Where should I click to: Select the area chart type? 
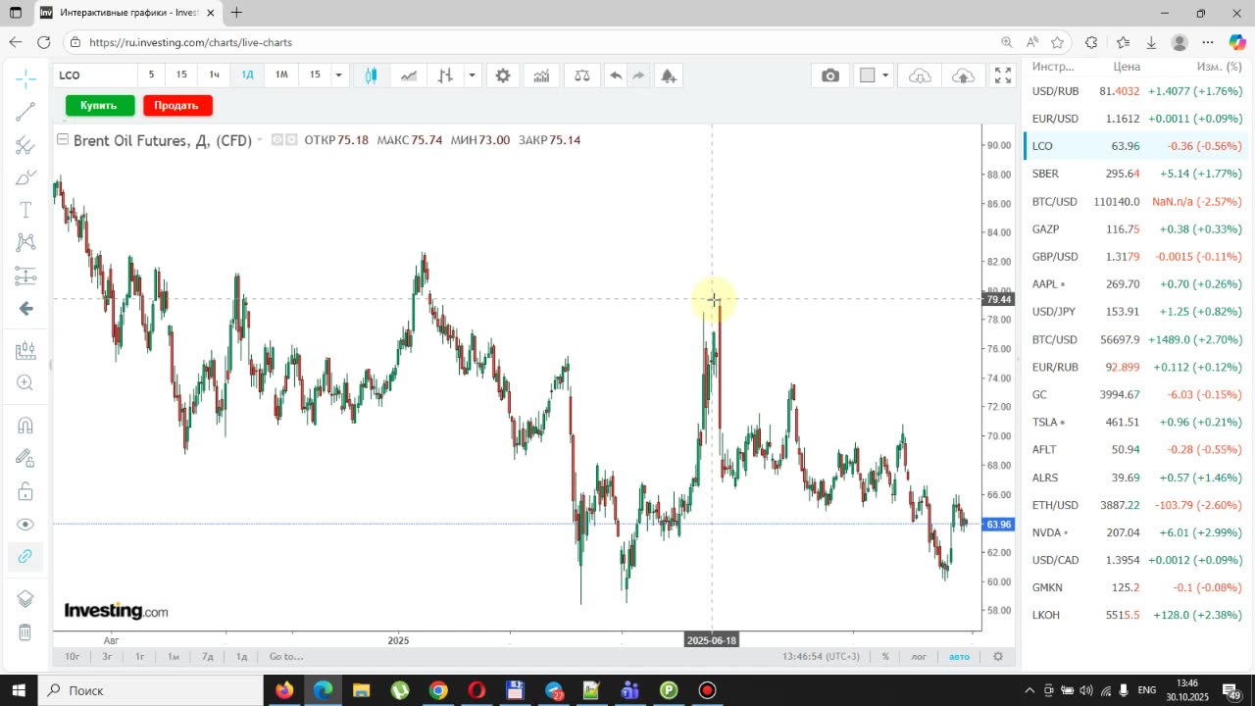(408, 76)
